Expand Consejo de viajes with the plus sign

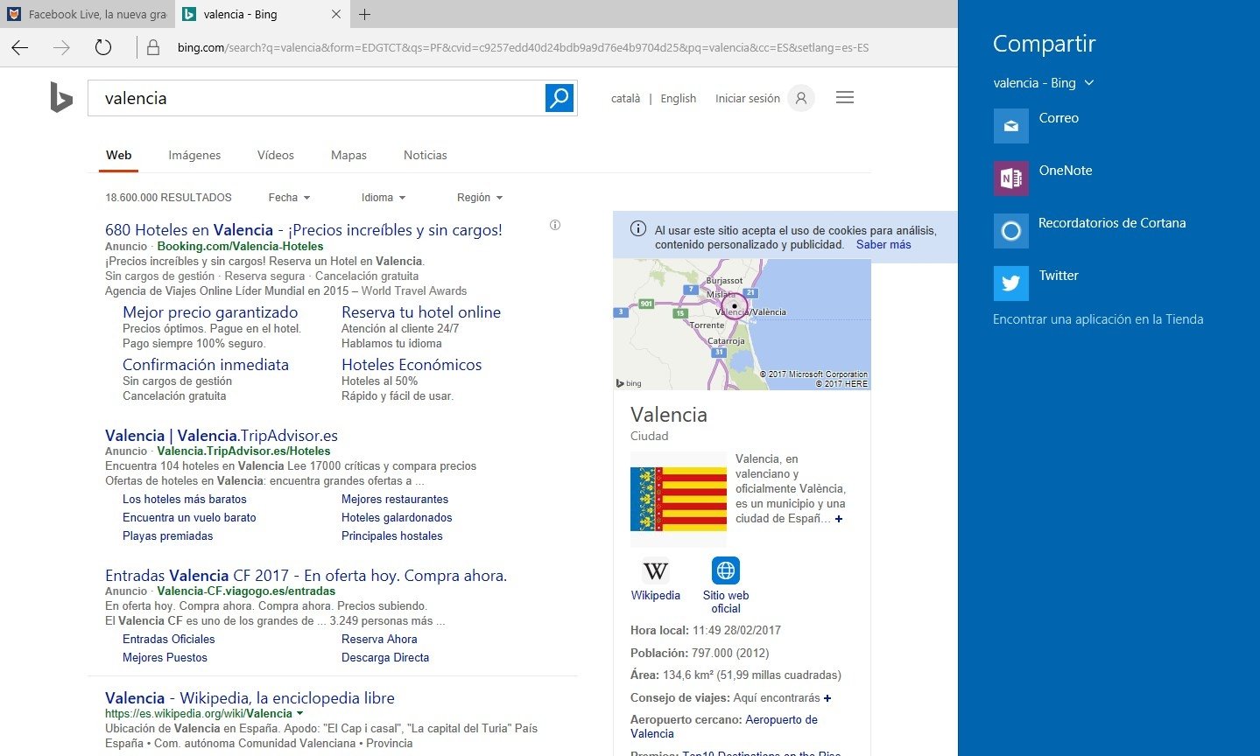coord(827,698)
